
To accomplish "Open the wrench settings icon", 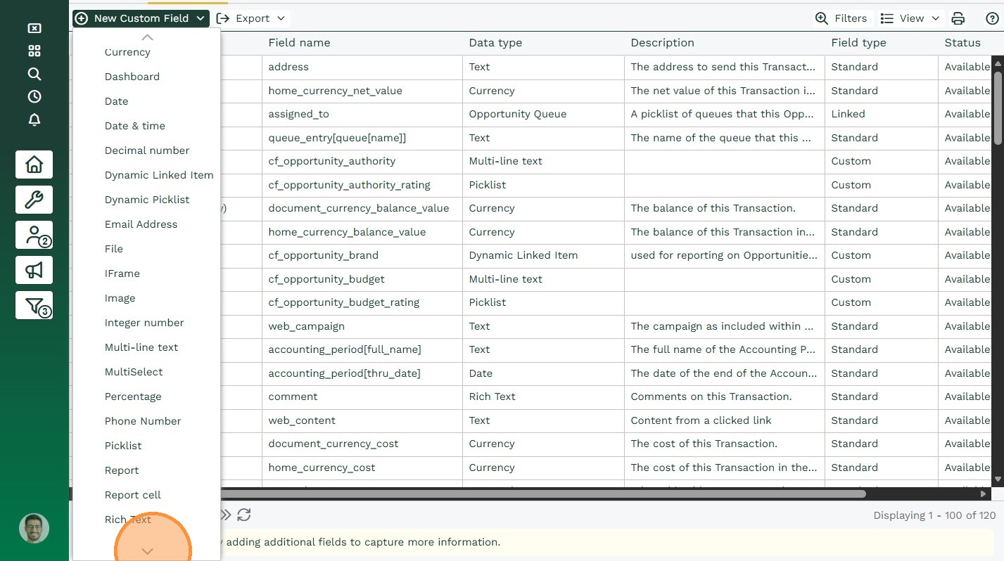I will pos(34,200).
